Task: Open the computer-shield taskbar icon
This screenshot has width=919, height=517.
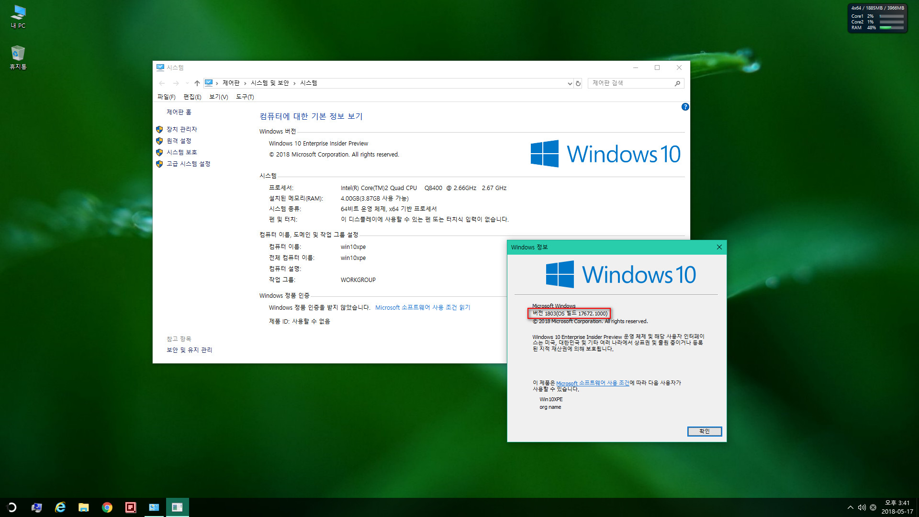Action: (x=36, y=507)
